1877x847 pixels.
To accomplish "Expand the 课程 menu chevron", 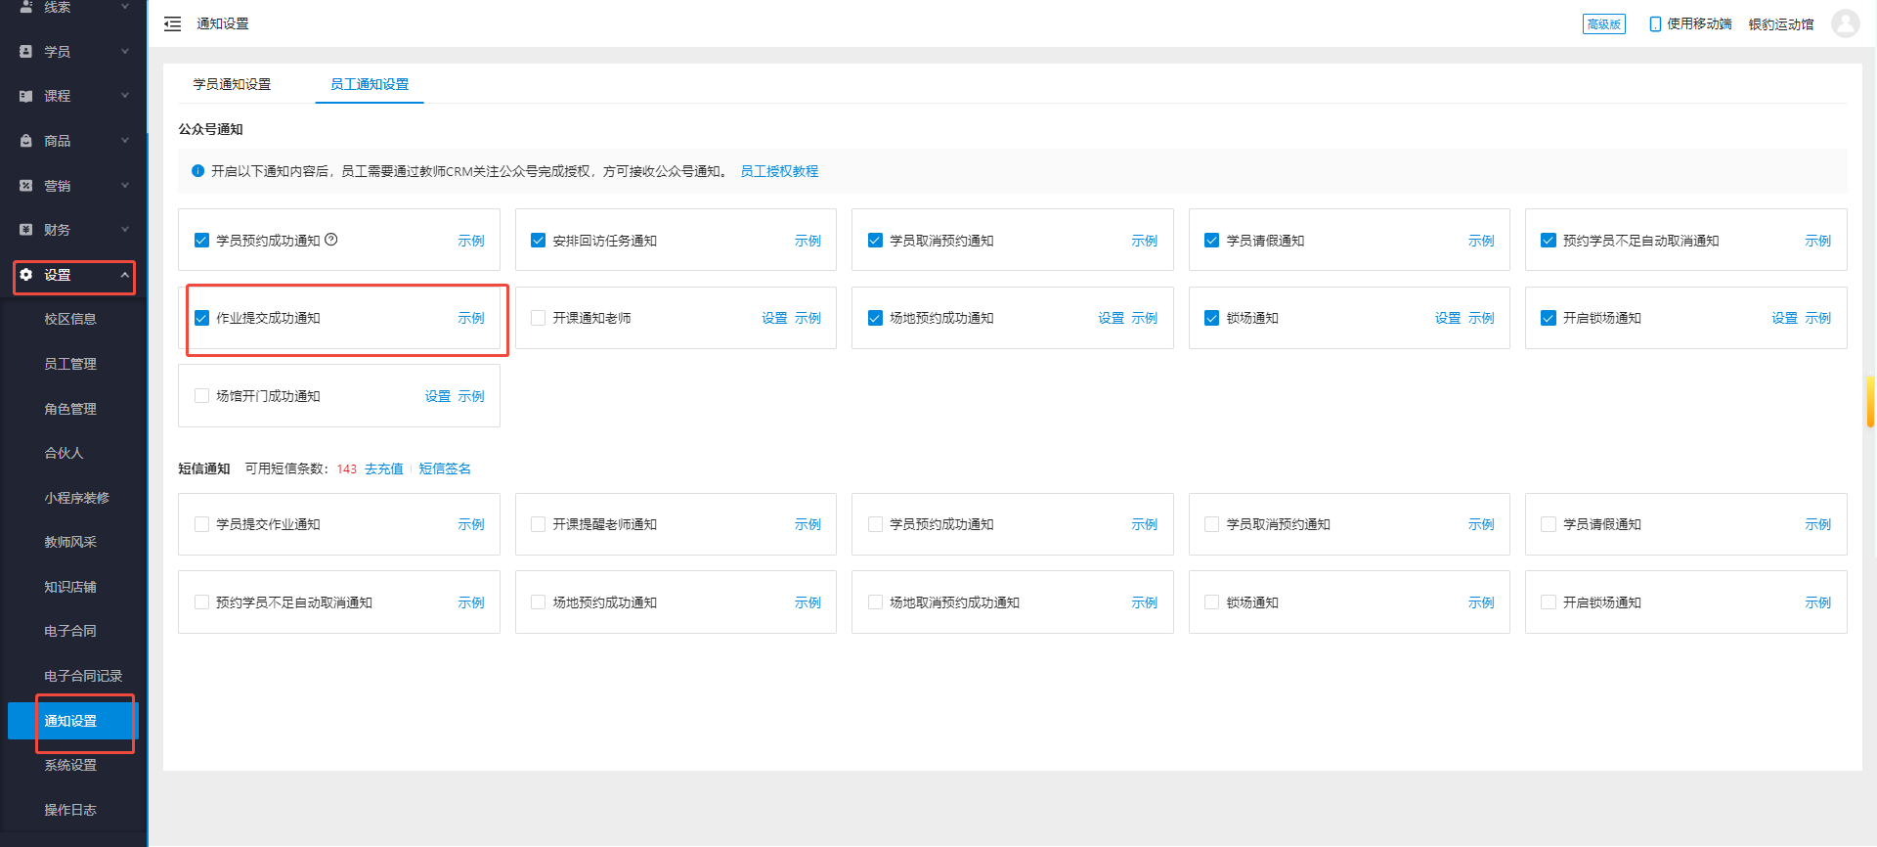I will (x=125, y=96).
